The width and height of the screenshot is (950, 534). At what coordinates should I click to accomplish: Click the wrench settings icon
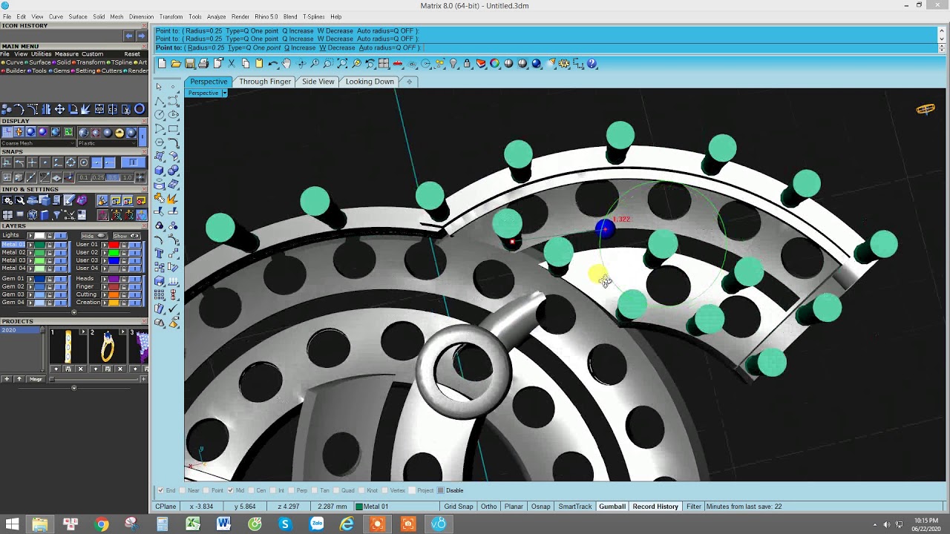(20, 200)
